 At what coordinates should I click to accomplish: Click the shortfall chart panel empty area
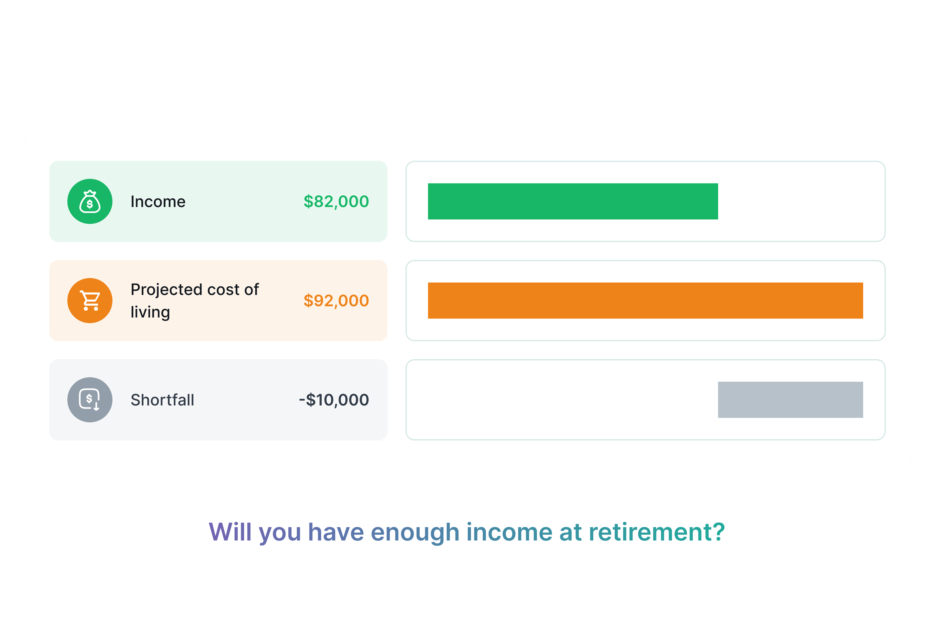[565, 400]
